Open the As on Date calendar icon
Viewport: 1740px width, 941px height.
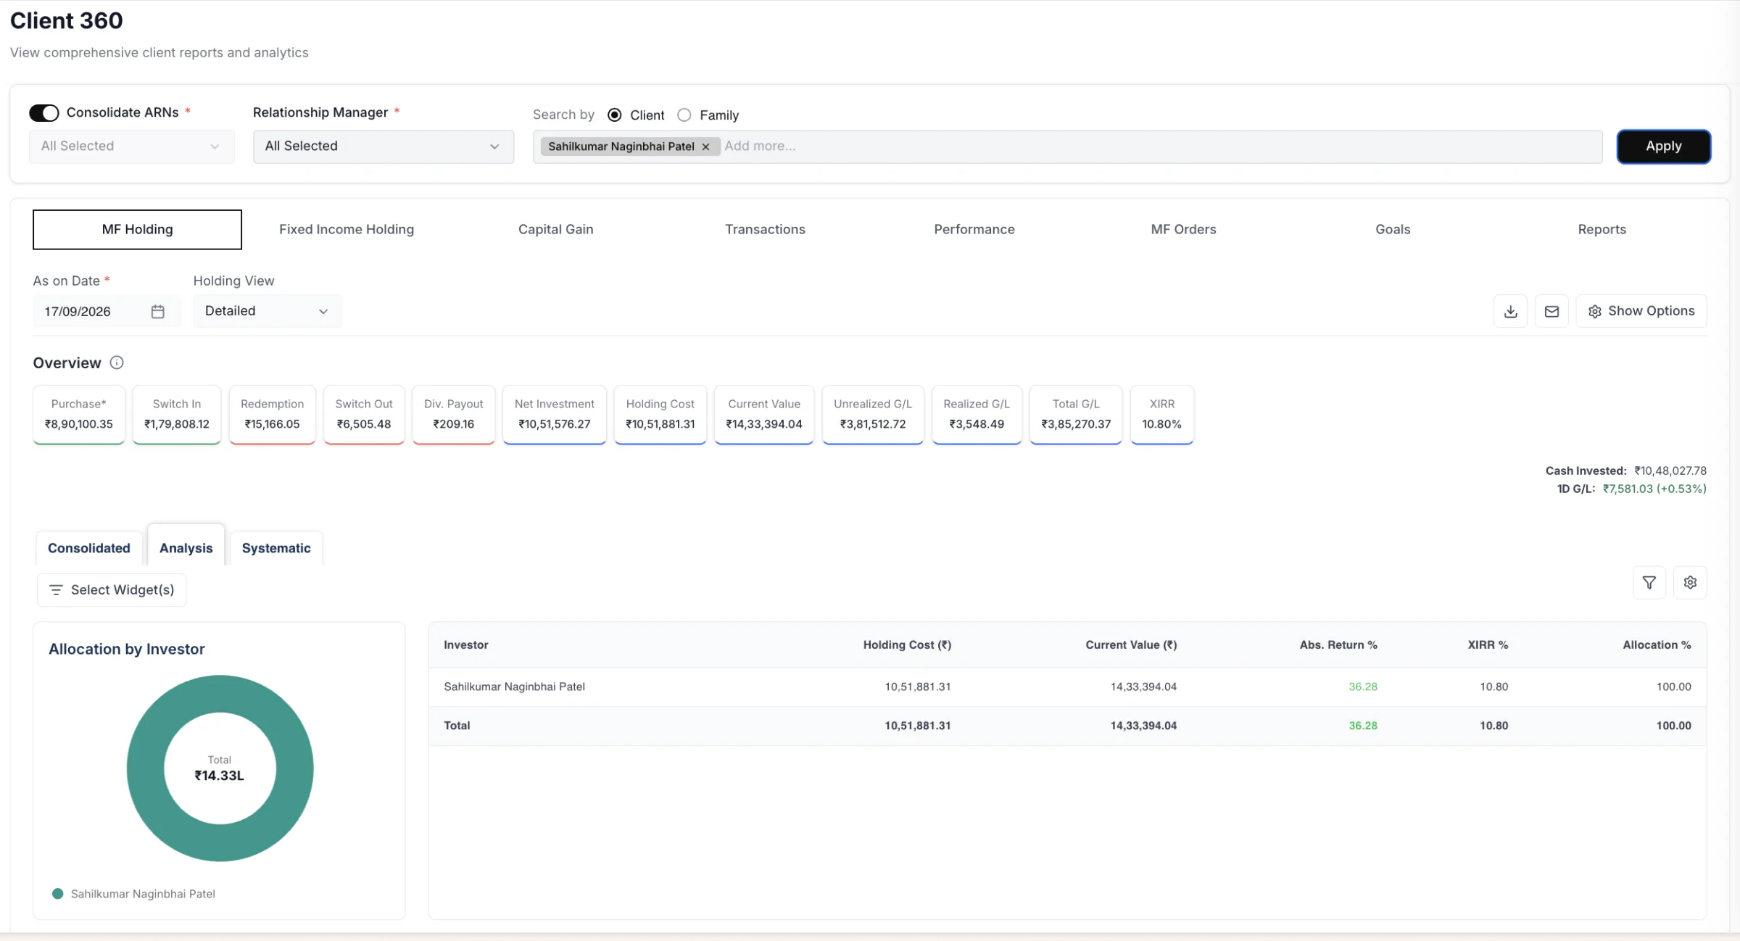(157, 311)
